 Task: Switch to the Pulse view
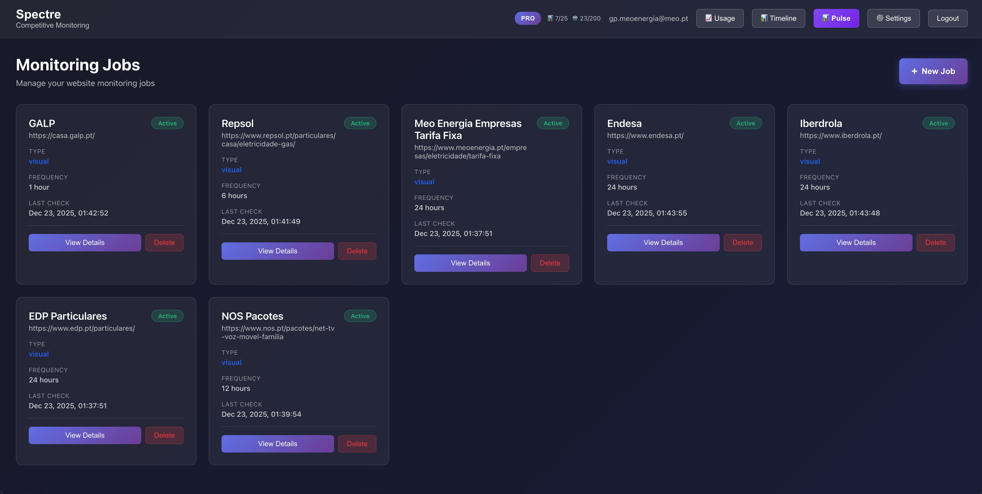pyautogui.click(x=836, y=18)
